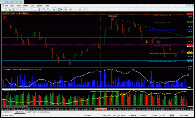Open the File menu
195x118 pixels.
coord(7,6)
